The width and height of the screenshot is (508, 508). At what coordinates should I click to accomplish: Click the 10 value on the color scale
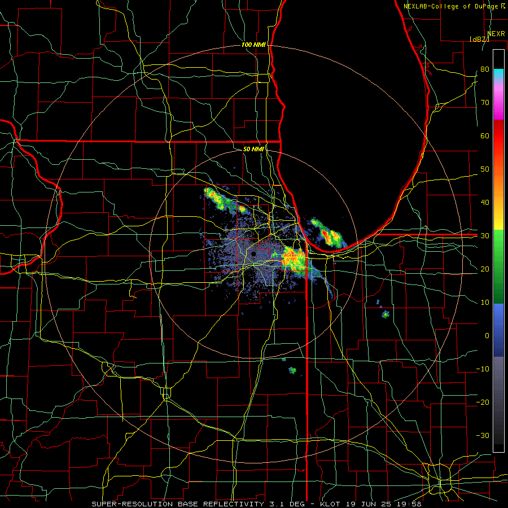click(x=485, y=303)
